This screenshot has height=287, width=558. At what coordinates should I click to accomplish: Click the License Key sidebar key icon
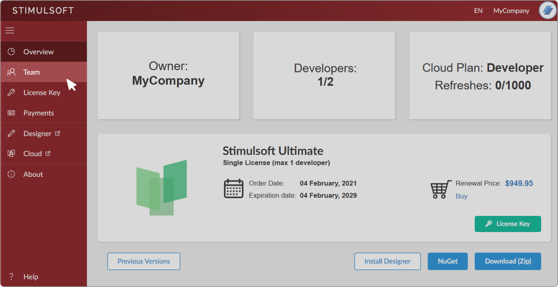point(11,92)
